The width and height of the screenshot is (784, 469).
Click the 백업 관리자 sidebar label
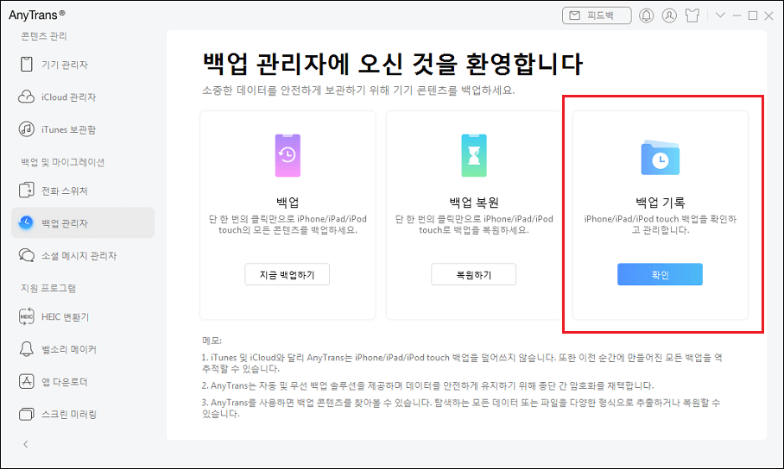coord(65,223)
